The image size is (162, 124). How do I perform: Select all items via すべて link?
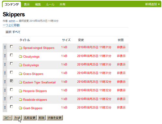[17, 32]
